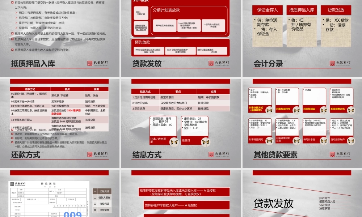Click the butterfly icon on 每月计息别 card
This screenshot has height=217, width=362.
point(323,140)
